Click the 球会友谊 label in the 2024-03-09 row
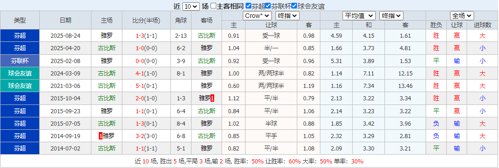Viewport: 499px width, 168px height. coord(20,73)
